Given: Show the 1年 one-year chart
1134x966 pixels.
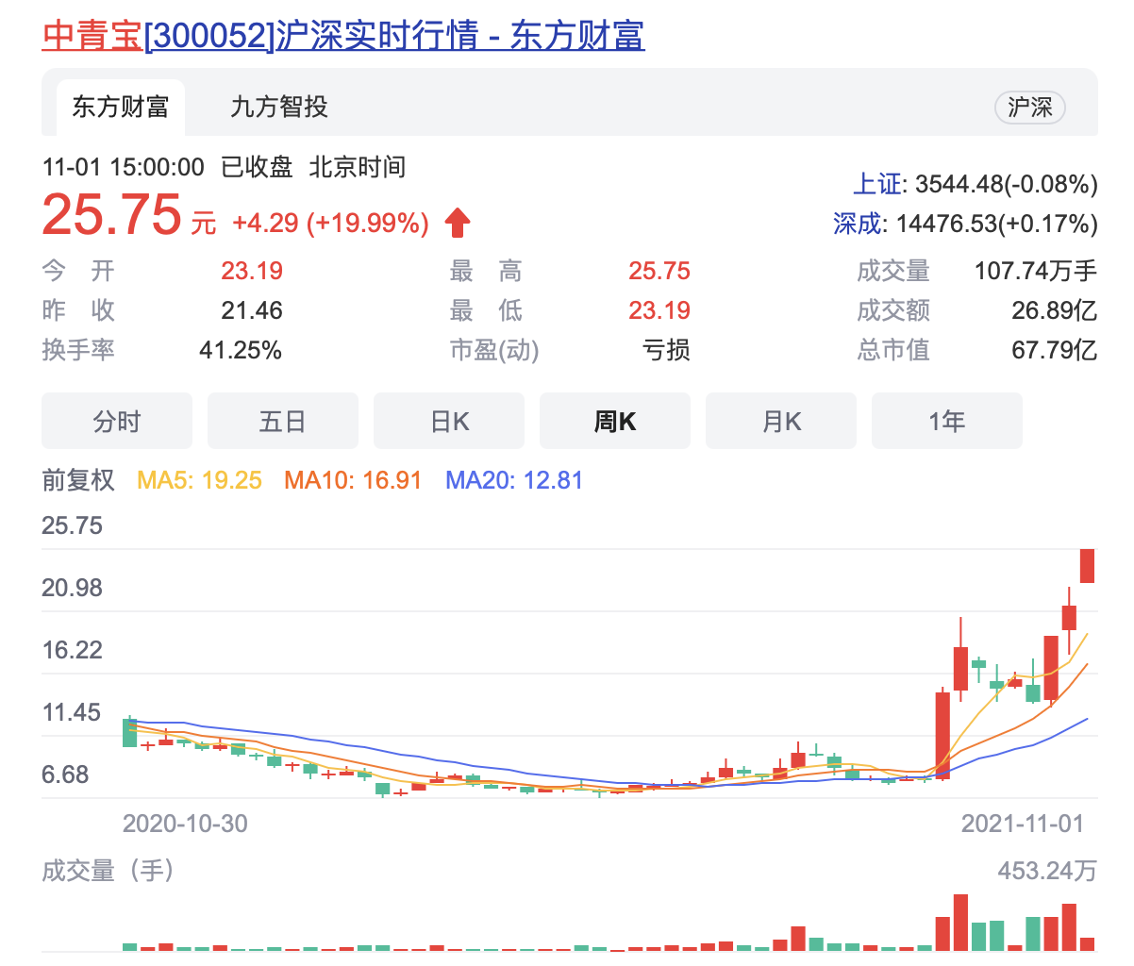Looking at the screenshot, I should point(947,421).
